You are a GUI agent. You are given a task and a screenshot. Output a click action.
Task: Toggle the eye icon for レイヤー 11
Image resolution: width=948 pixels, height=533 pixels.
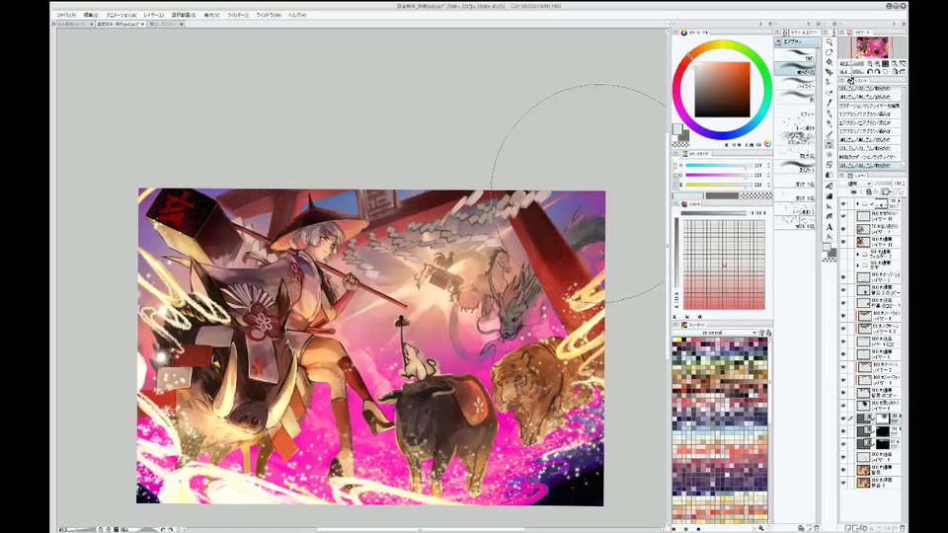[x=843, y=242]
